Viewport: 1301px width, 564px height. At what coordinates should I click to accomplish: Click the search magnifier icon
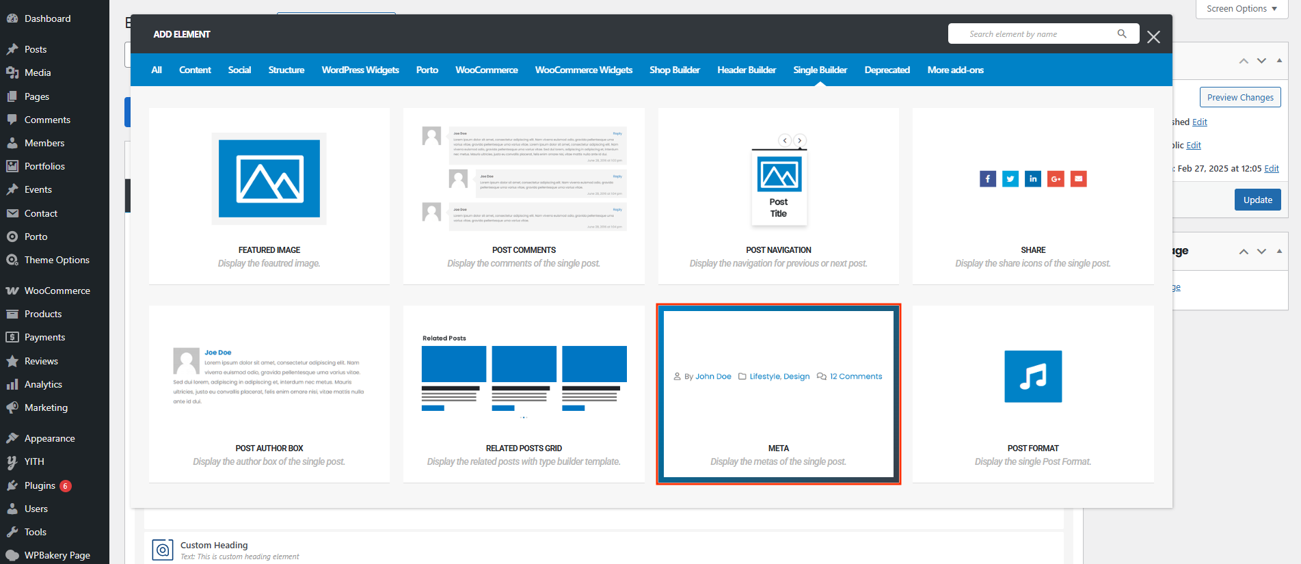(x=1122, y=33)
